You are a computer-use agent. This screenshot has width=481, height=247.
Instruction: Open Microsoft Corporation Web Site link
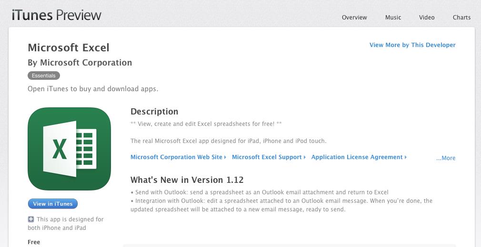178,157
